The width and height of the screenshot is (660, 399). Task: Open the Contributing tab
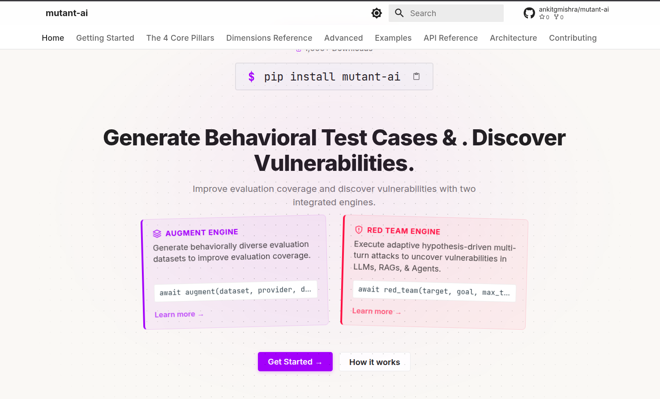[573, 38]
